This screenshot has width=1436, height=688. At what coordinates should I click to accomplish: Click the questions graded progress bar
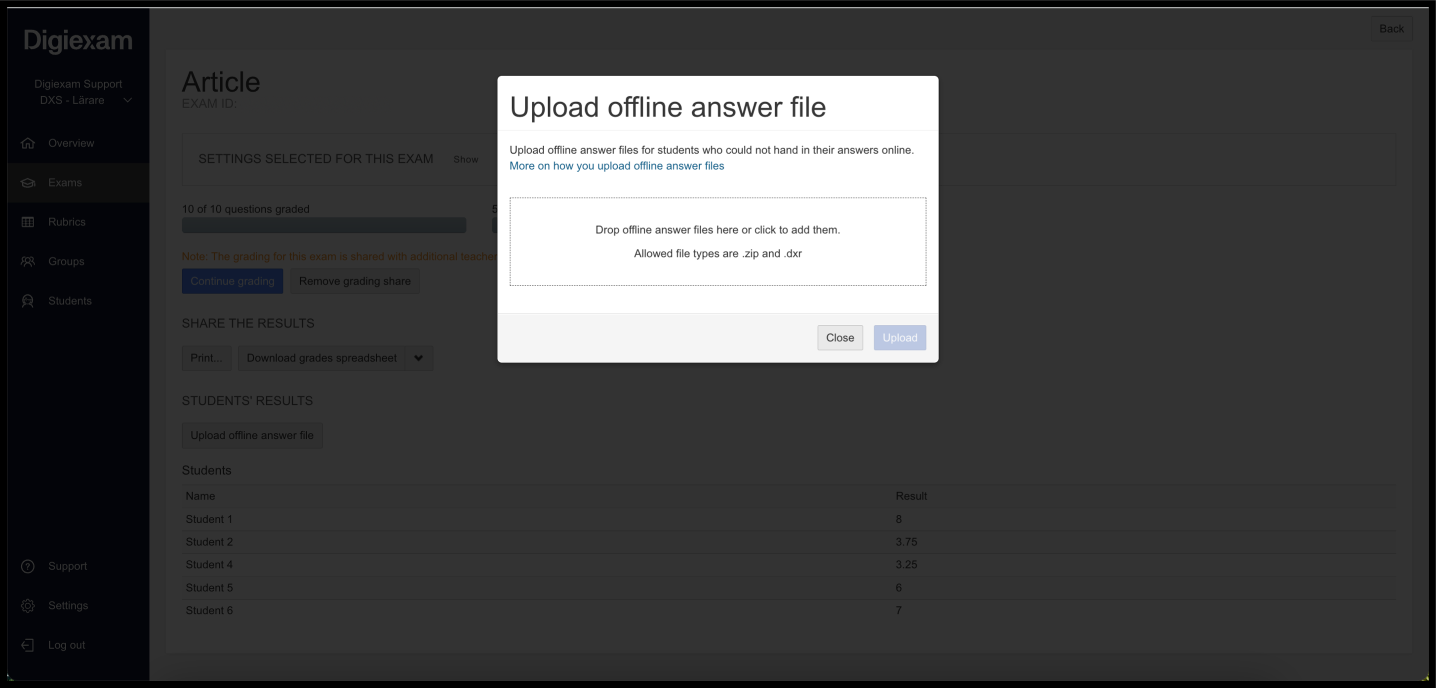(324, 225)
